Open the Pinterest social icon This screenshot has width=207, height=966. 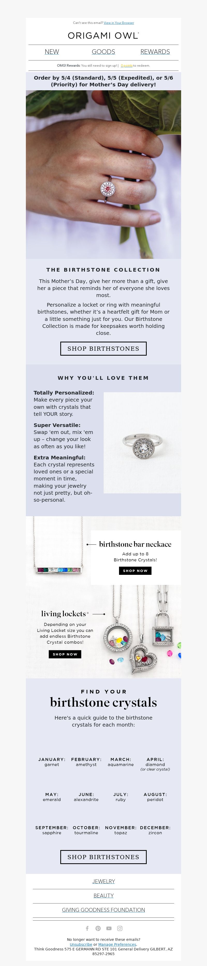coord(98,928)
